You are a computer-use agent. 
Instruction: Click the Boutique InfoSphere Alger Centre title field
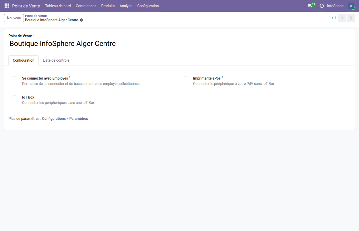62,43
